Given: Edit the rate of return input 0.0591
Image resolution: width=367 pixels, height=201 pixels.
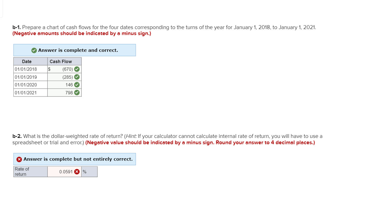Looking at the screenshot, I should pos(64,172).
